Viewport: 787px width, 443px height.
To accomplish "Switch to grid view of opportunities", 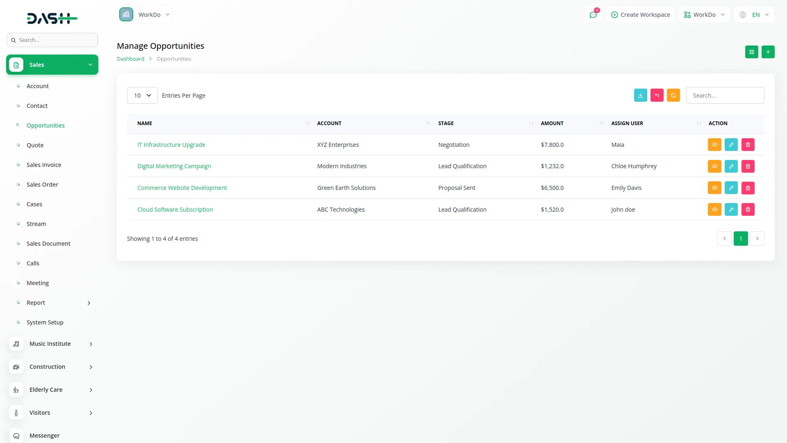I will click(x=751, y=52).
